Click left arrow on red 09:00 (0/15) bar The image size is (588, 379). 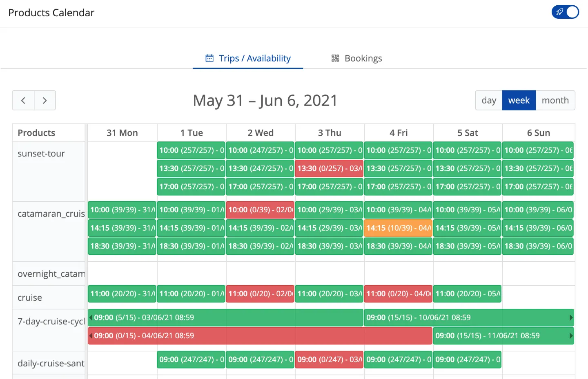[91, 336]
